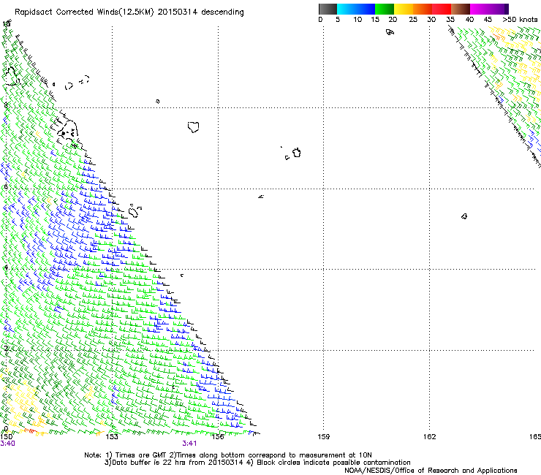Click the '6' latitude axis label
The image size is (541, 475).
pyautogui.click(x=6, y=186)
